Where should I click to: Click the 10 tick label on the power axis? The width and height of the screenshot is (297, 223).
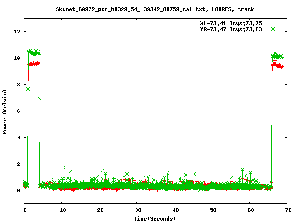(17, 58)
